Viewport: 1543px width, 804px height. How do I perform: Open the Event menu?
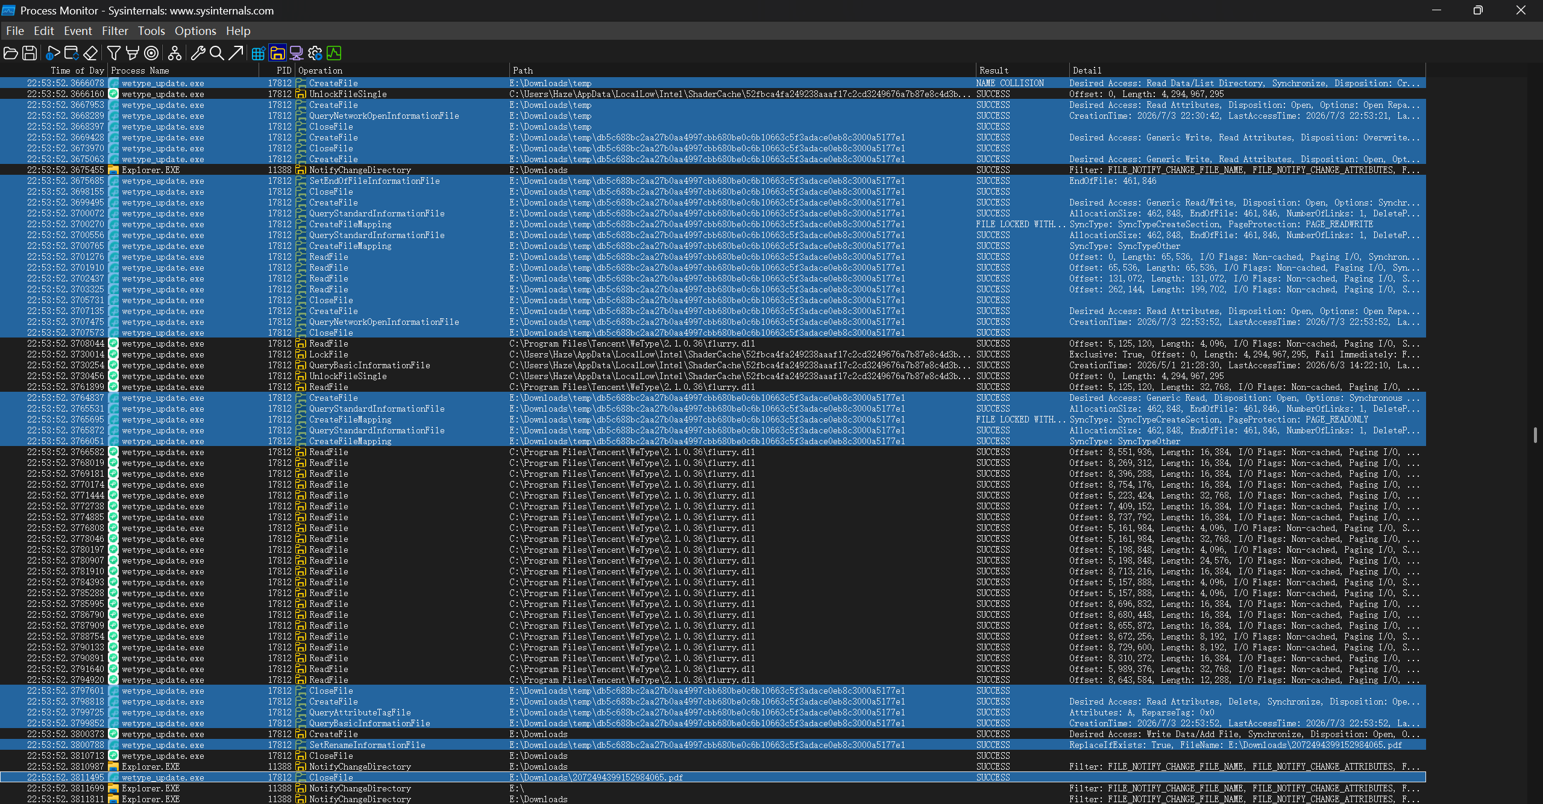point(78,31)
